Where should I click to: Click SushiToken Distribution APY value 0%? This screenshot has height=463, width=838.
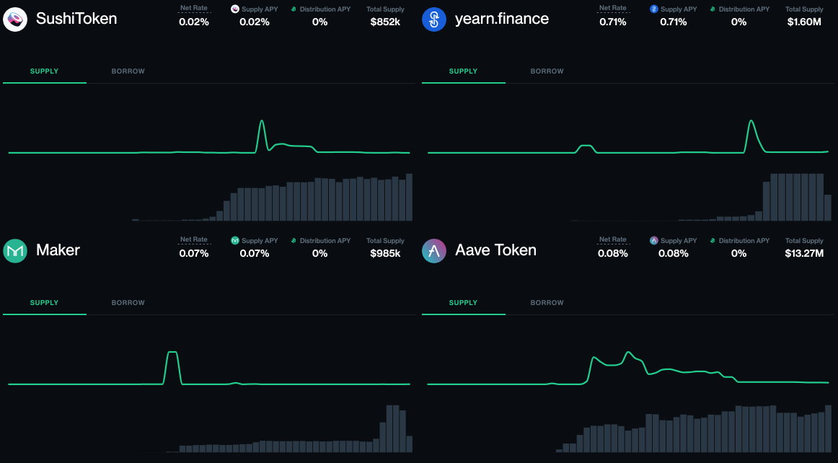(319, 22)
